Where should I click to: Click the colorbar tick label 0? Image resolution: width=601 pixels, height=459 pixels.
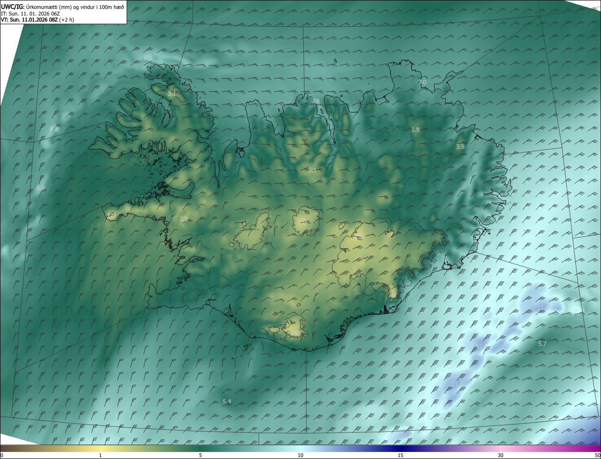point(2,455)
